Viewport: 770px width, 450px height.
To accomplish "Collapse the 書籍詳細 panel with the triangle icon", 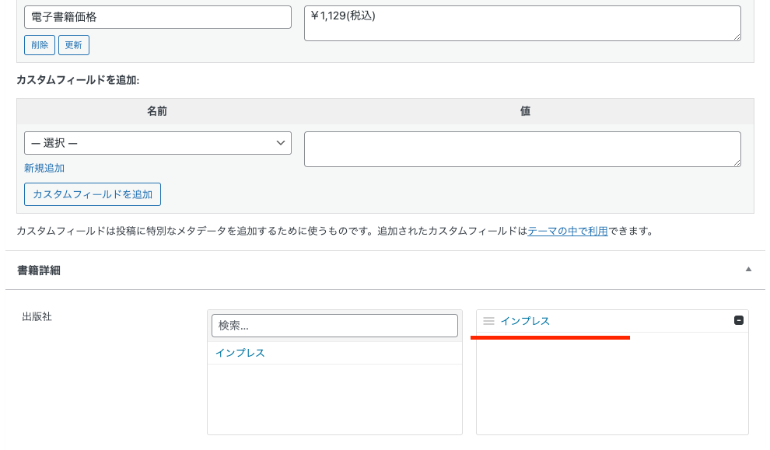I will point(748,270).
